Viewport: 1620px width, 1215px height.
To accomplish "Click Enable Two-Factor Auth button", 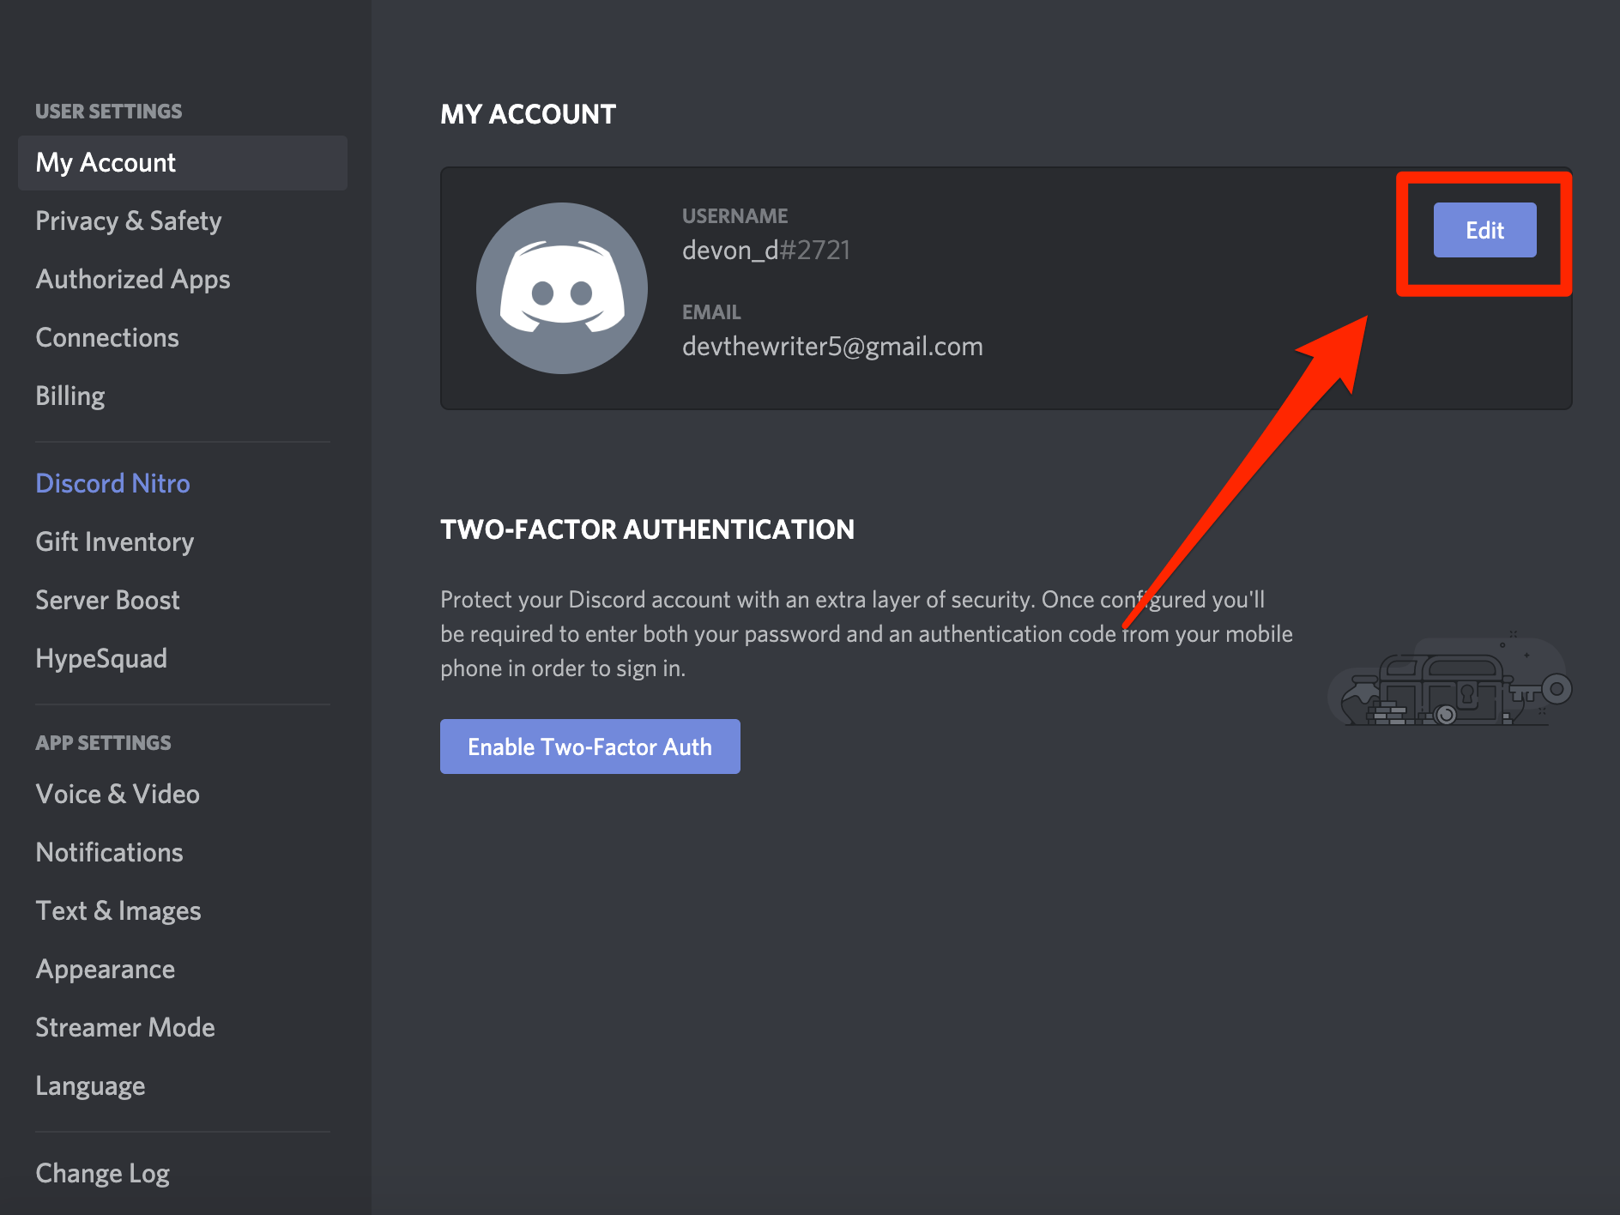I will point(590,747).
